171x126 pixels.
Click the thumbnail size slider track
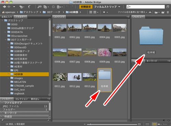(112, 124)
